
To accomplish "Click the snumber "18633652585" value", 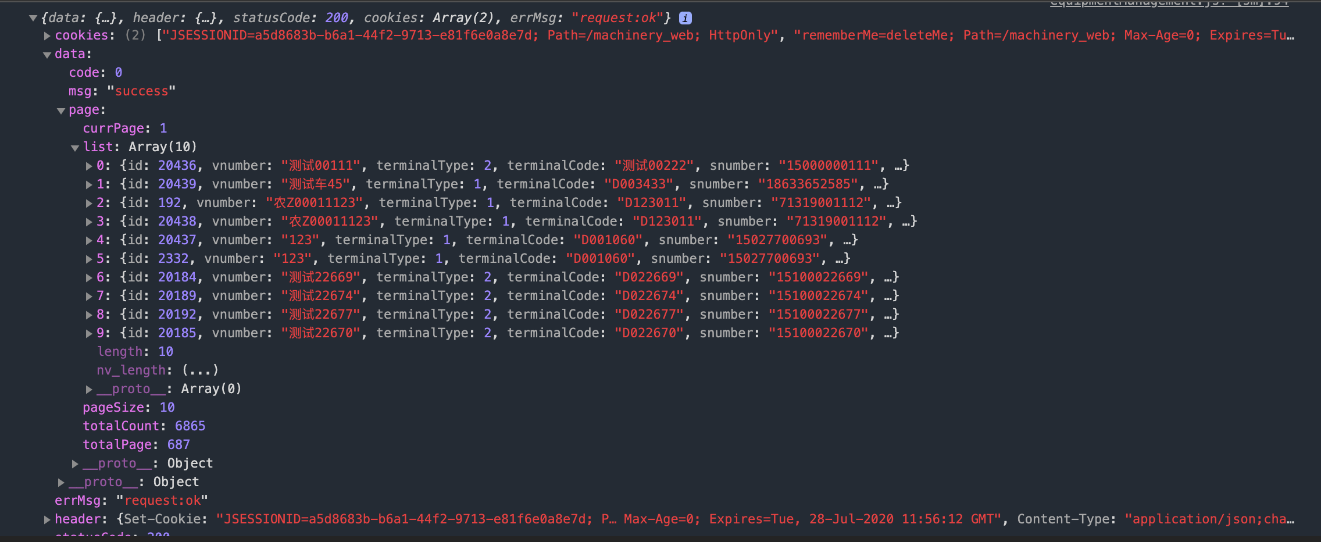I will 809,184.
